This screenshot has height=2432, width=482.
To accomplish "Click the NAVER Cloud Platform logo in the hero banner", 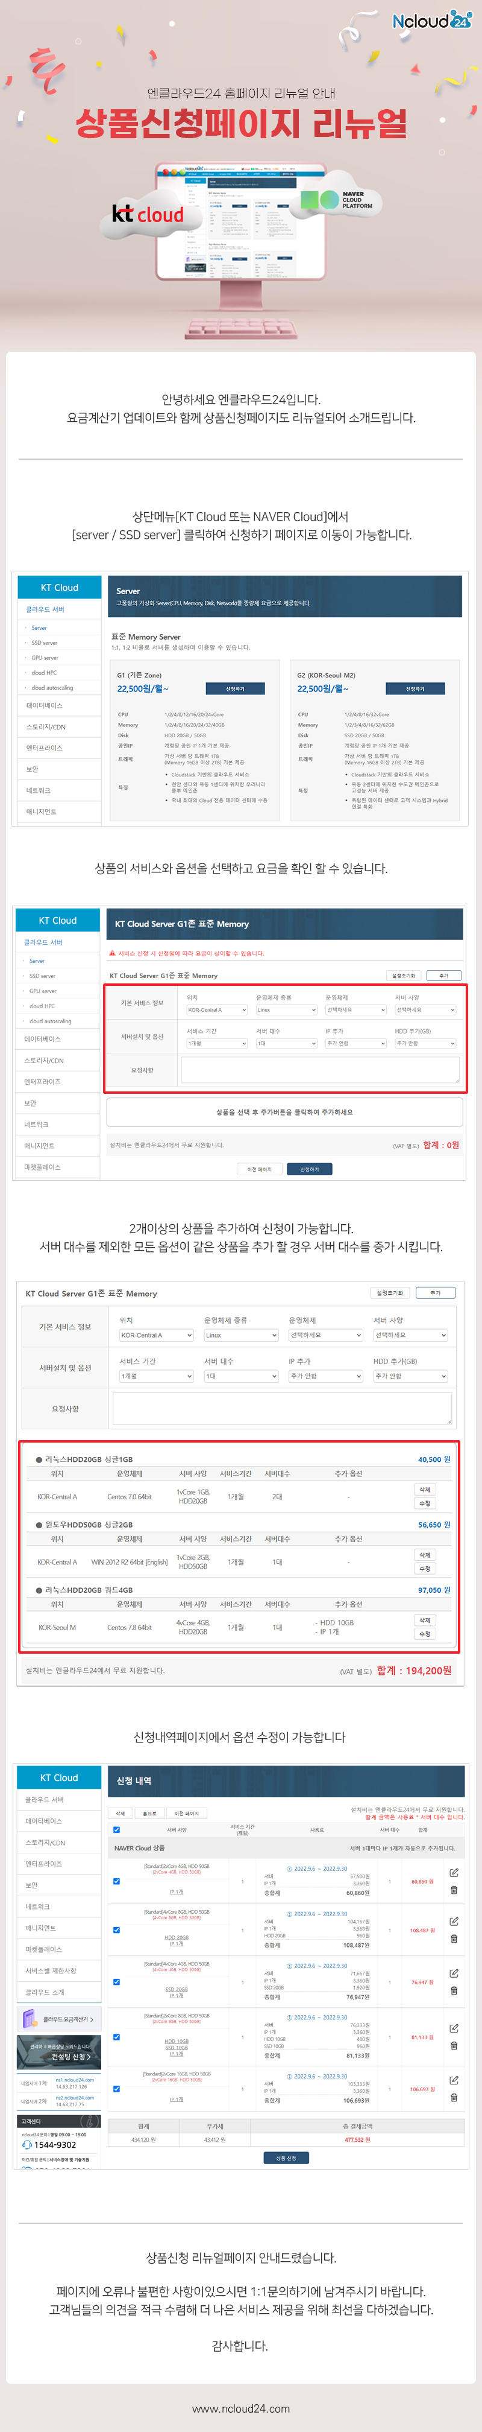I will click(337, 200).
